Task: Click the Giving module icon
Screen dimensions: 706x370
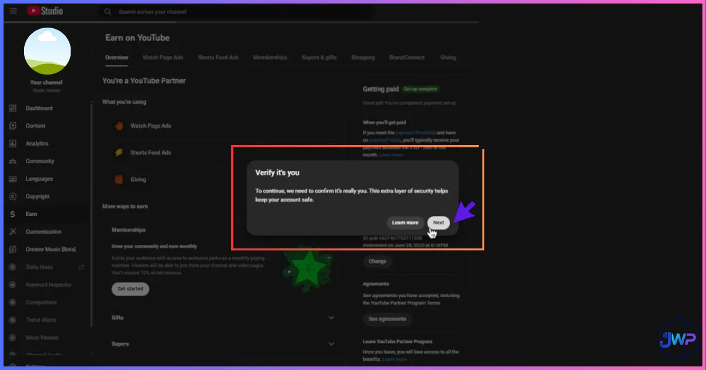Action: click(119, 179)
